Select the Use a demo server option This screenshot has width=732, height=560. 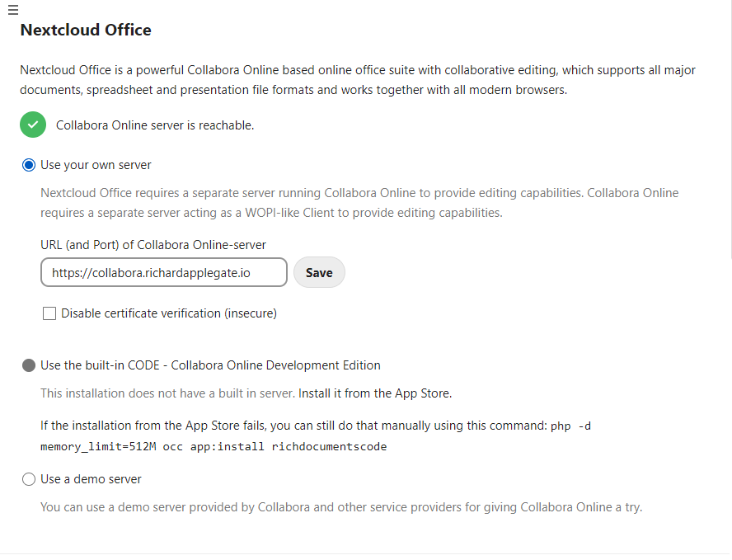(29, 479)
